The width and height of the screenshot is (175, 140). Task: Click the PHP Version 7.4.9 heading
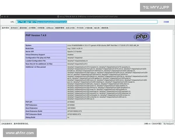(x=36, y=36)
